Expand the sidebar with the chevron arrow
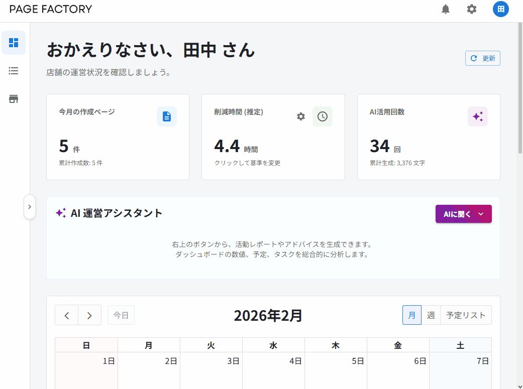 point(30,207)
